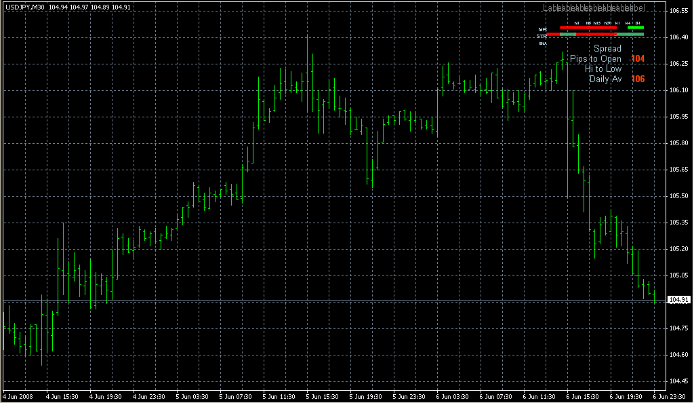694x403 pixels.
Task: Select the 4 Jun 2008 date label
Action: (18, 396)
